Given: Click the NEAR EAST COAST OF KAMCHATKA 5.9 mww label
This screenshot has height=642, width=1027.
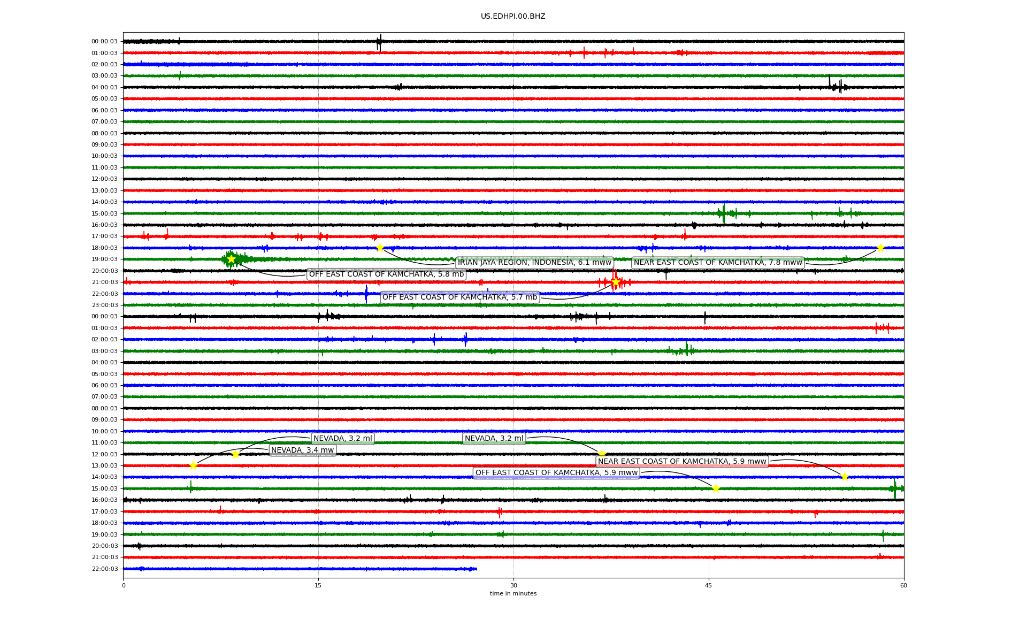Looking at the screenshot, I should 682,461.
